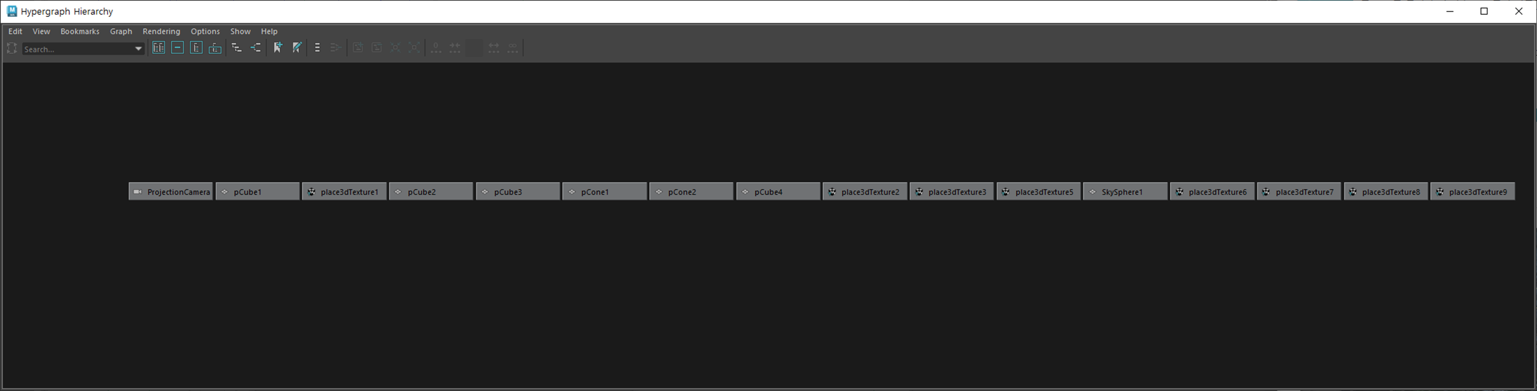Click the greyed zero-with-dots toolbar icon

436,47
